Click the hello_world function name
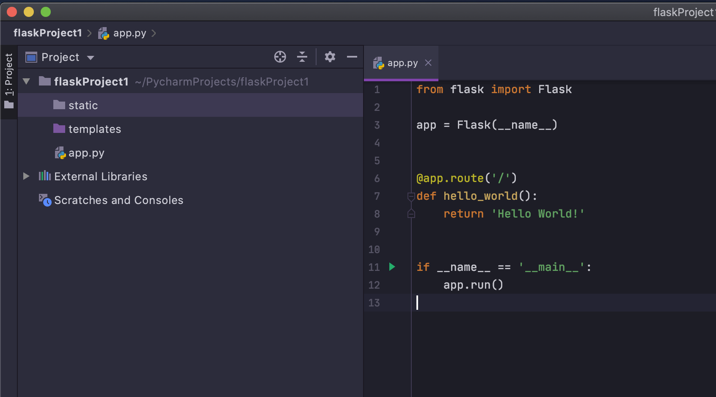 pos(480,196)
